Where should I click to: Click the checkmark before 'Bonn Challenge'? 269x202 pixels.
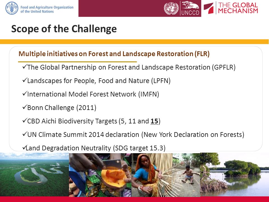[25, 107]
